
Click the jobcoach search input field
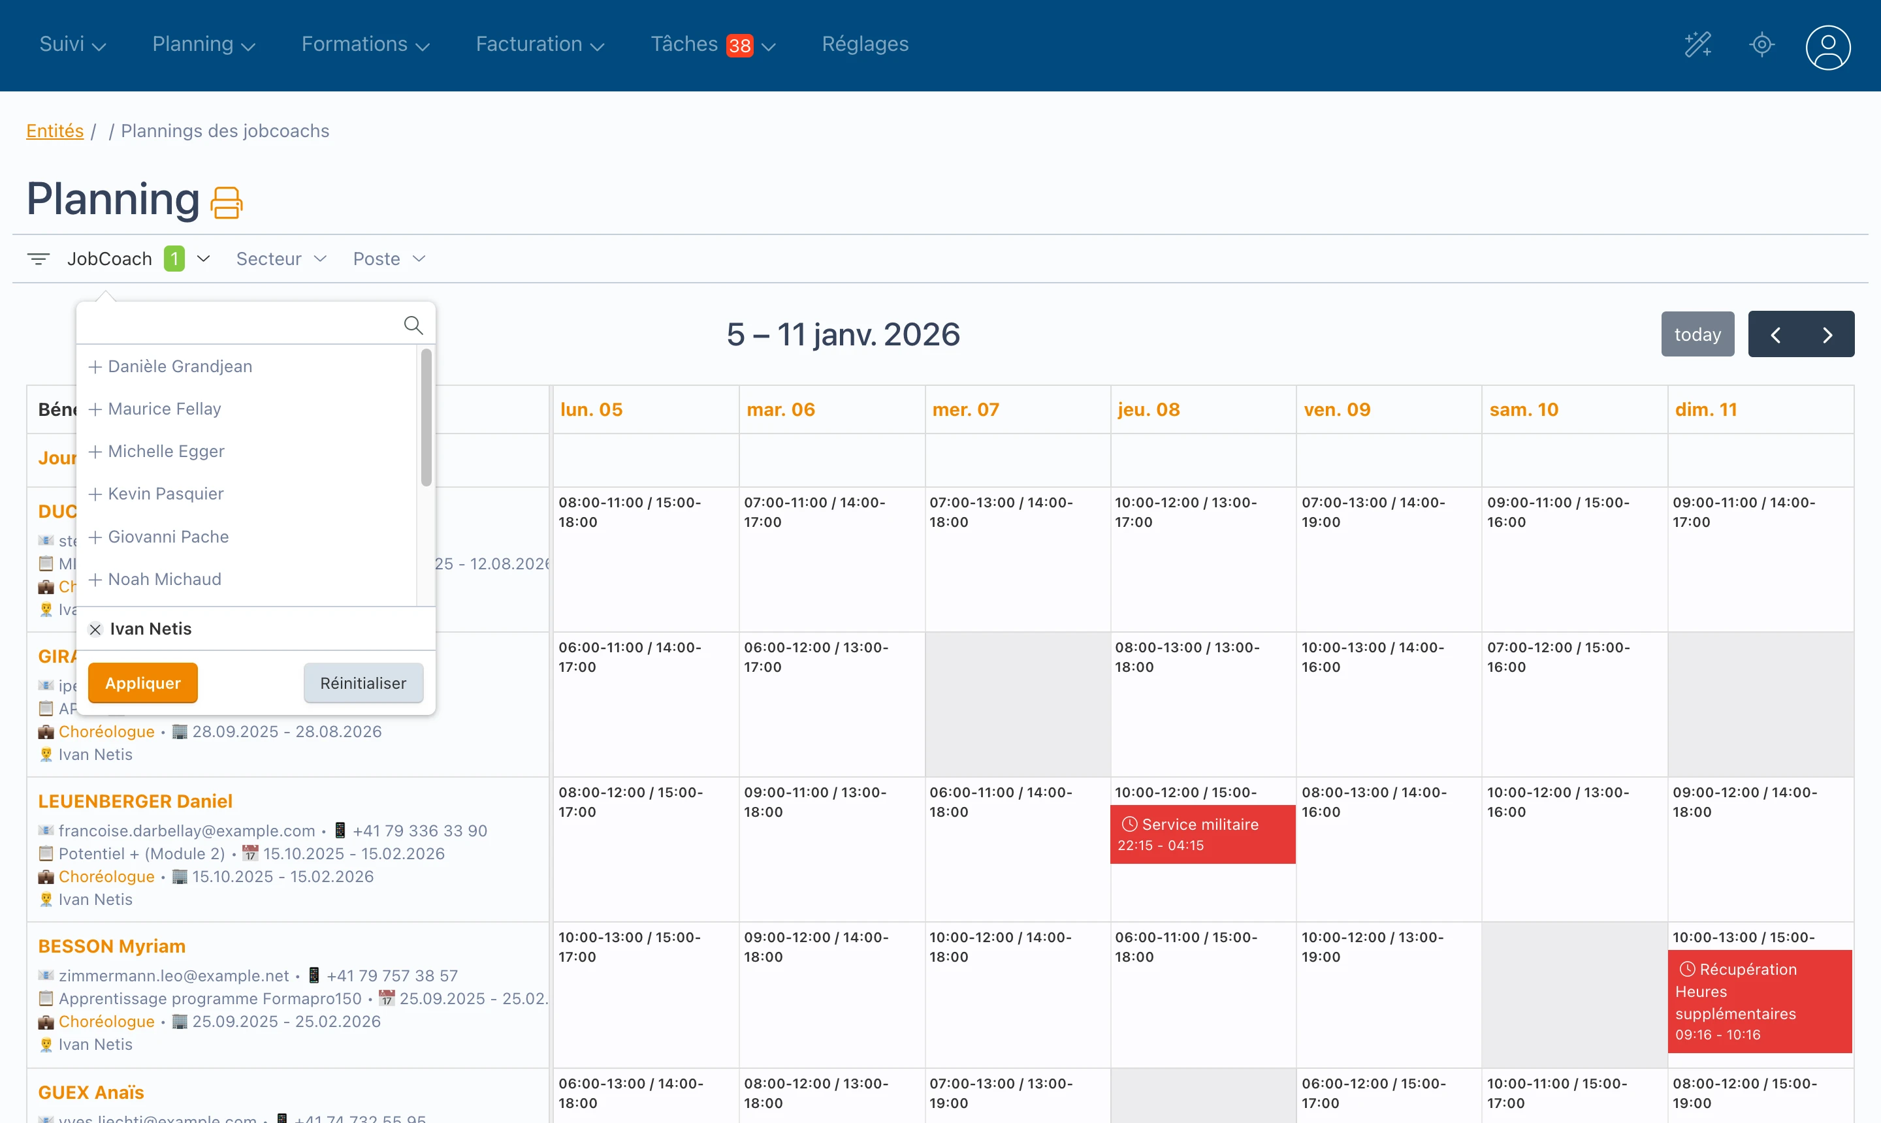pyautogui.click(x=234, y=324)
